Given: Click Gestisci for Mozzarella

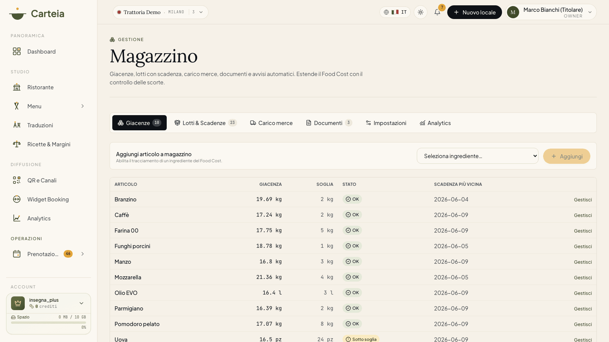Looking at the screenshot, I should pyautogui.click(x=583, y=277).
